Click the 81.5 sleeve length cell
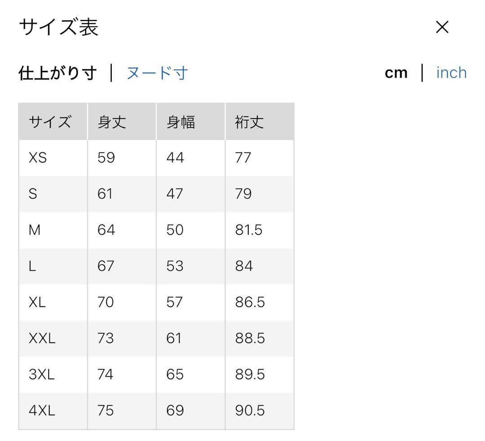The height and width of the screenshot is (441, 485). pyautogui.click(x=249, y=230)
